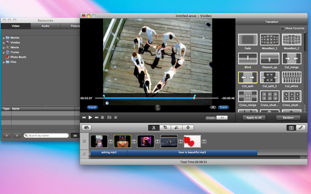Click the media import icon left of timeline tools
The width and height of the screenshot is (311, 194).
pyautogui.click(x=86, y=128)
